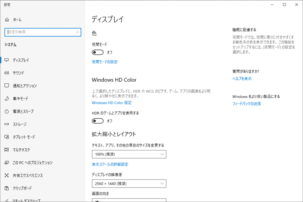303x202 pixels.
Task: Open the 画面の向き orientation dropdown
Action: pos(129,200)
